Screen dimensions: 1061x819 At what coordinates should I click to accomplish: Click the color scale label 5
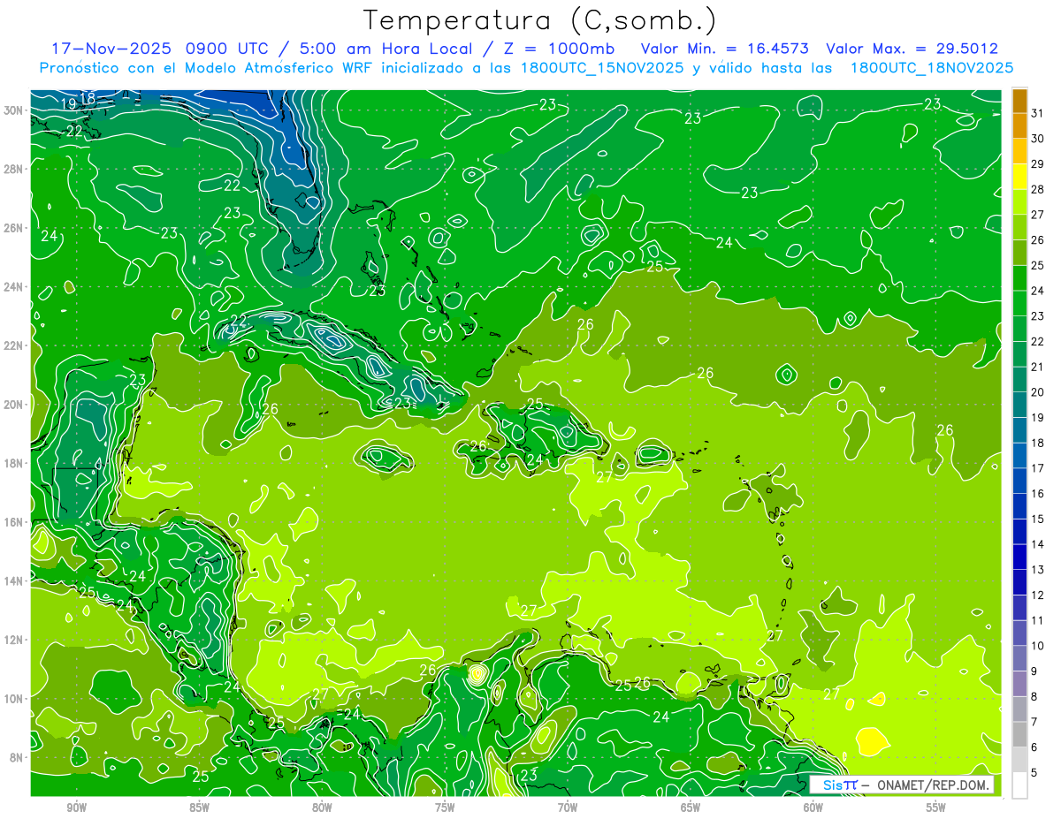click(x=1034, y=773)
